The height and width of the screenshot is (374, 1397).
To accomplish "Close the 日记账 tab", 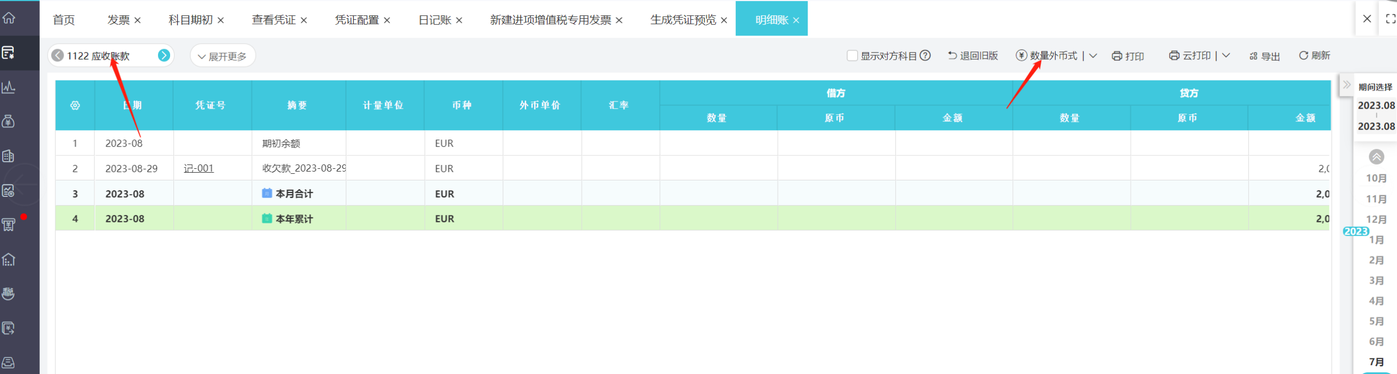I will 459,20.
